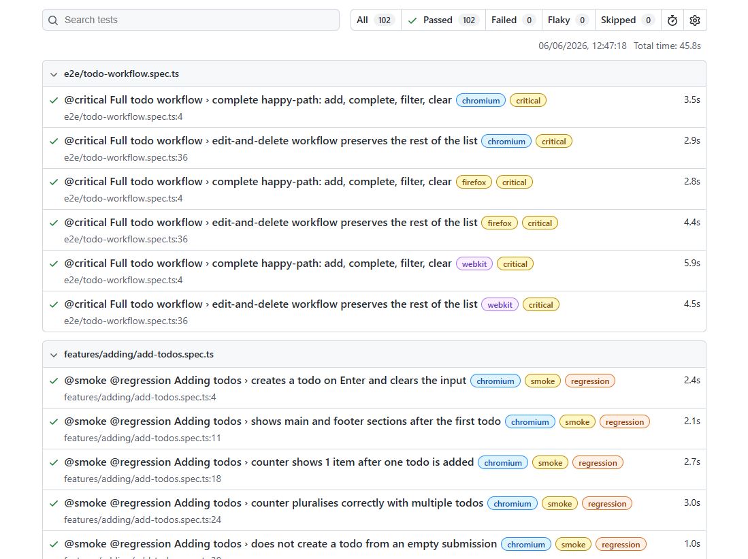Screen dimensions: 748x559
Task: Click smoke tag on 'empty submission' row
Action: click(573, 545)
